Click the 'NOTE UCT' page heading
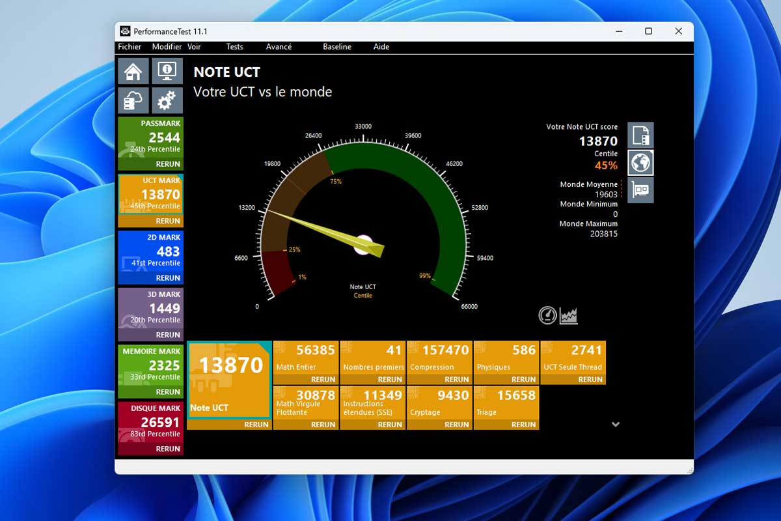Viewport: 781px width, 521px height. click(227, 72)
